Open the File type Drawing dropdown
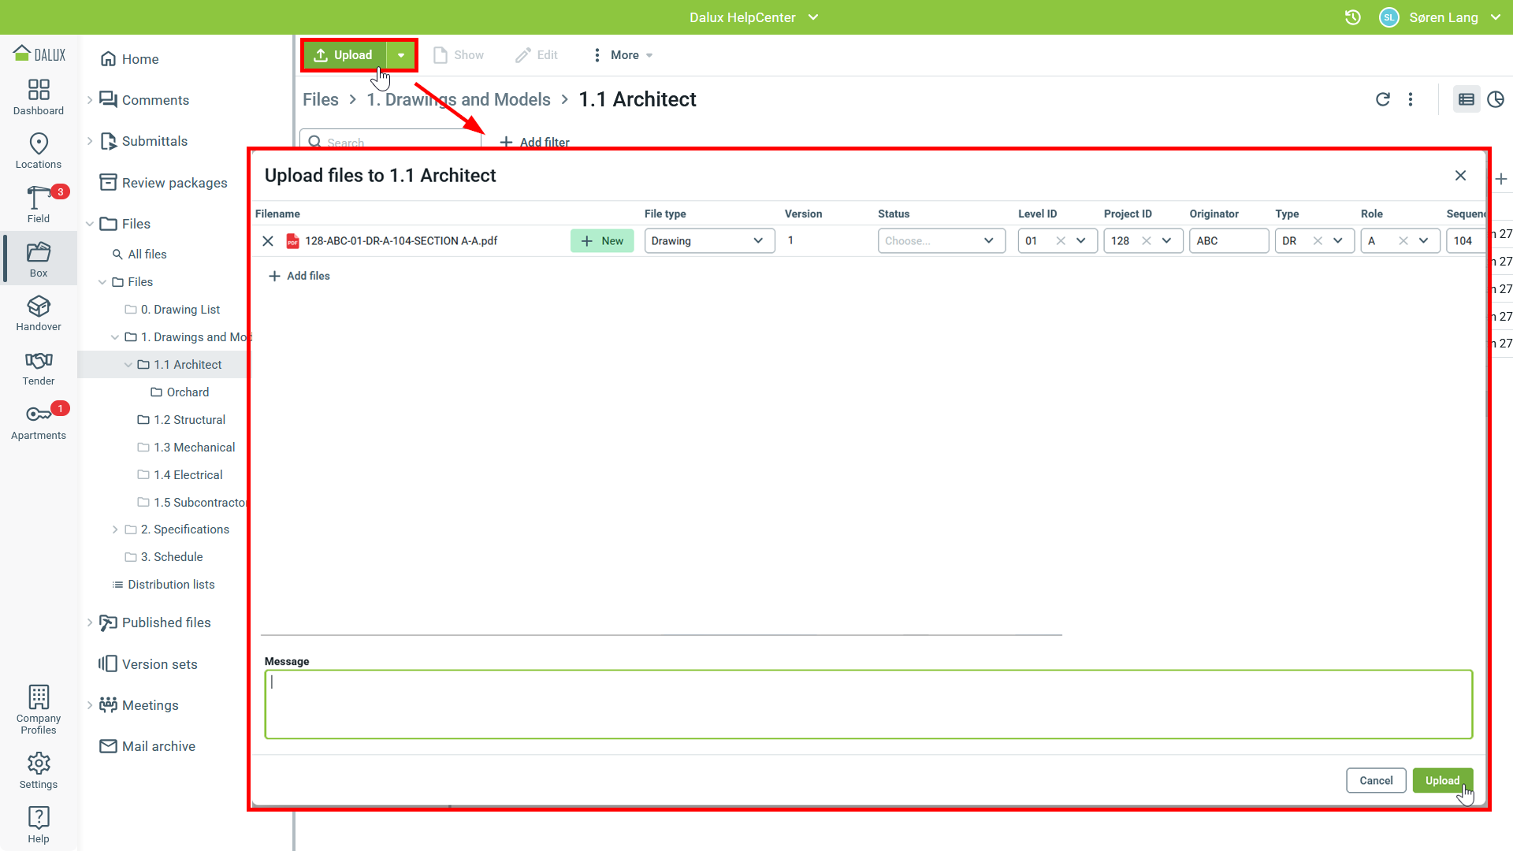Screen dimensions: 1513x851 708,241
